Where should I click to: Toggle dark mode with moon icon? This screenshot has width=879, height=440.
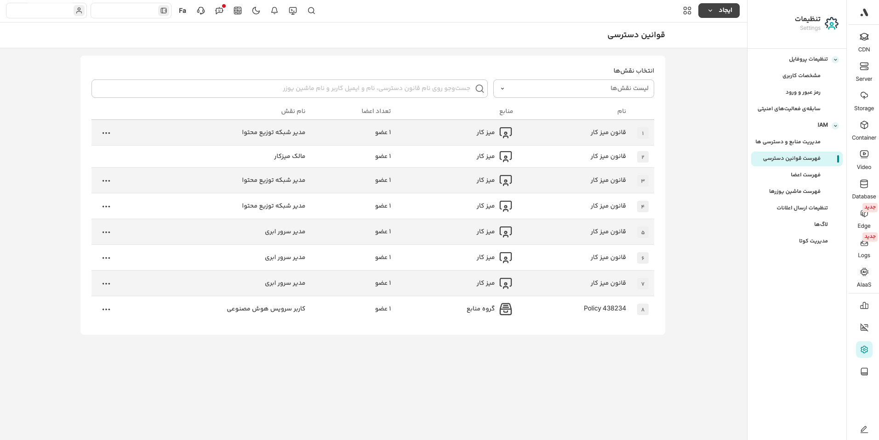click(x=256, y=11)
